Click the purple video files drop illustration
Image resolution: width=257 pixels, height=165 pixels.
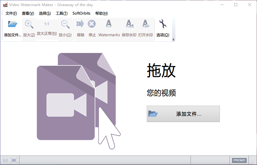(79, 101)
